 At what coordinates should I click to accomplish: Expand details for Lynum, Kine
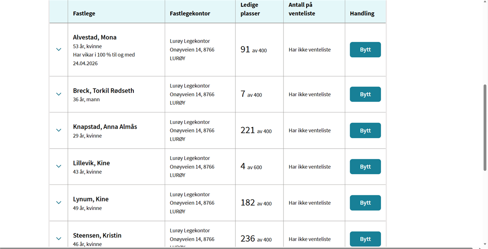pyautogui.click(x=59, y=203)
